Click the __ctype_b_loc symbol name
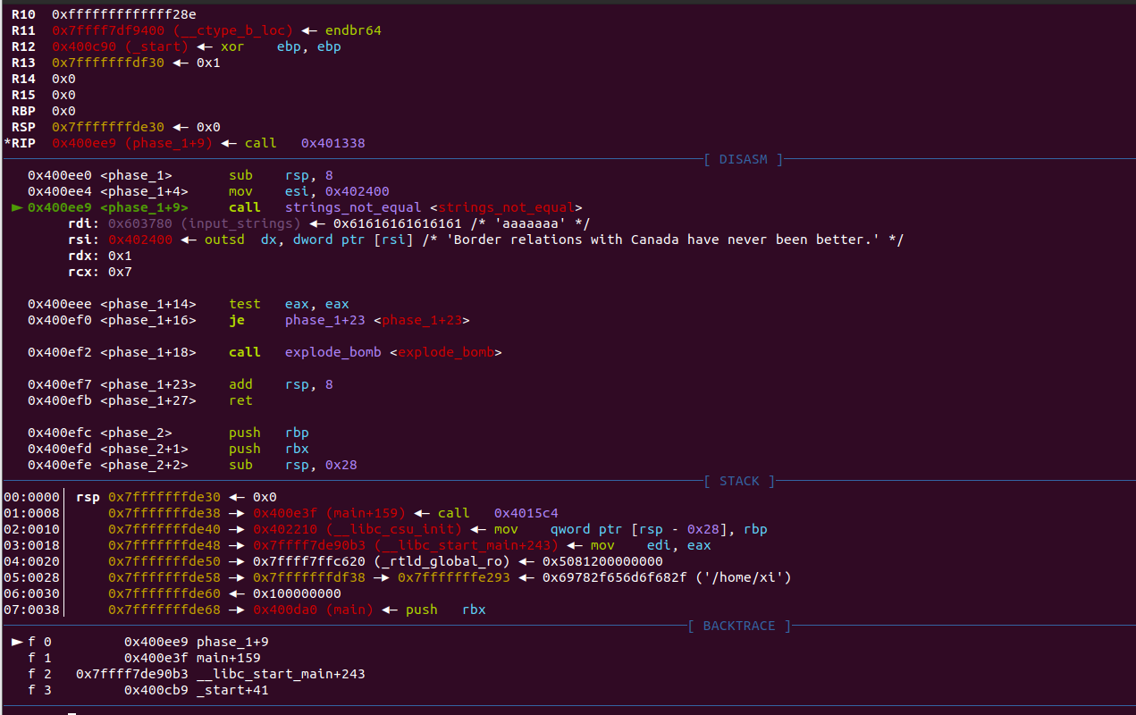 (x=232, y=30)
